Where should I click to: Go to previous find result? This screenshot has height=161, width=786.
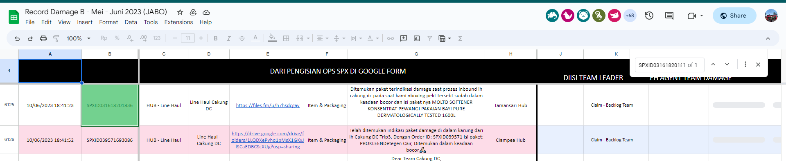tap(713, 65)
